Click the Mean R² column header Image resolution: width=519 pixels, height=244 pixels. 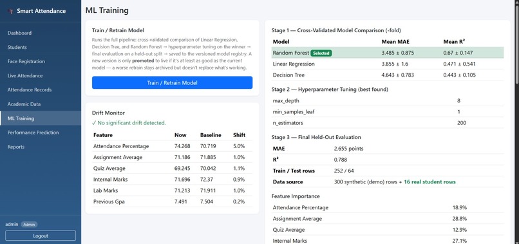click(455, 42)
